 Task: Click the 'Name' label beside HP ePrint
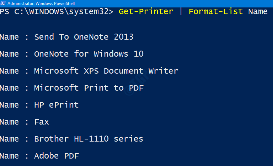[x=9, y=105]
